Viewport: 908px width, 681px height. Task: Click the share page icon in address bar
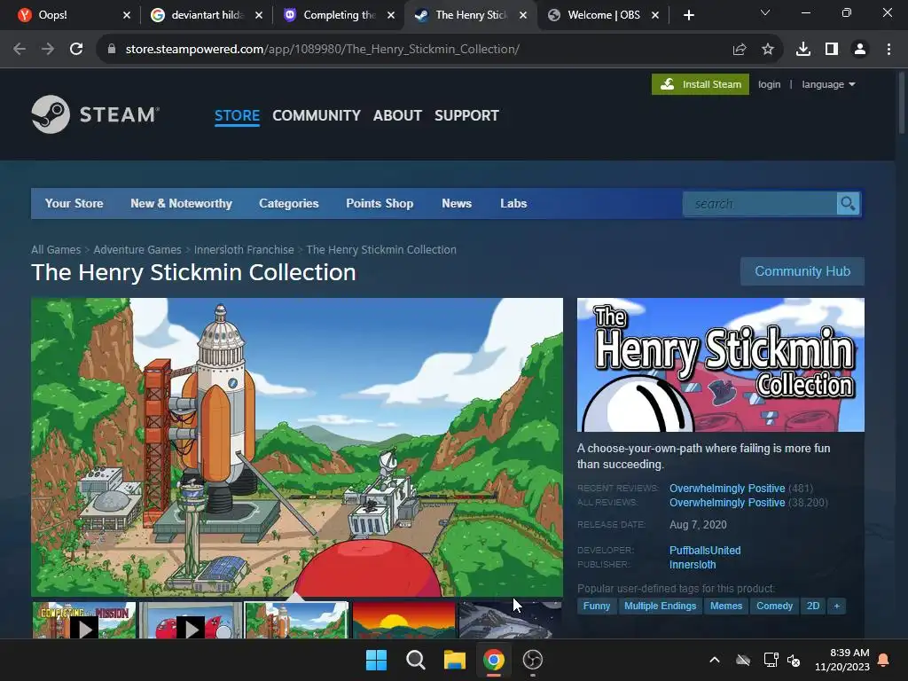click(x=740, y=50)
